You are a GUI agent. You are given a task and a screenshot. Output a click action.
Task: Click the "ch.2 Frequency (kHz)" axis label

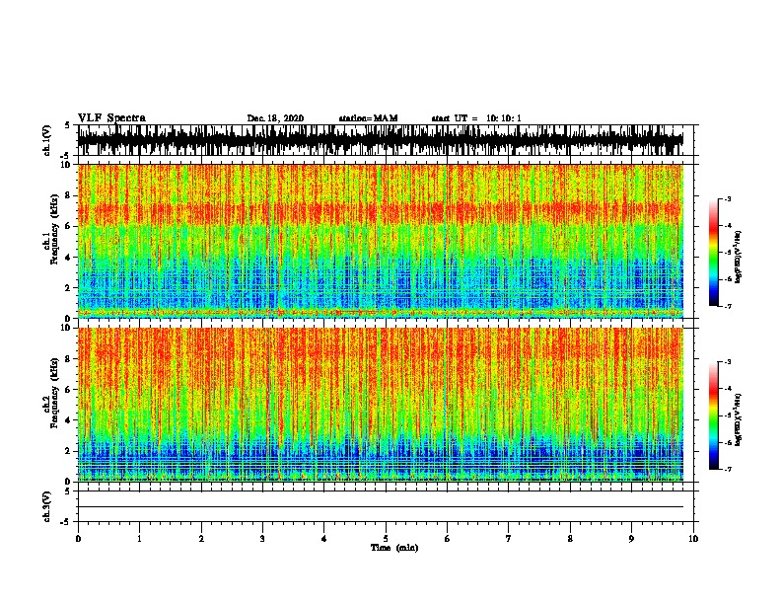point(50,393)
